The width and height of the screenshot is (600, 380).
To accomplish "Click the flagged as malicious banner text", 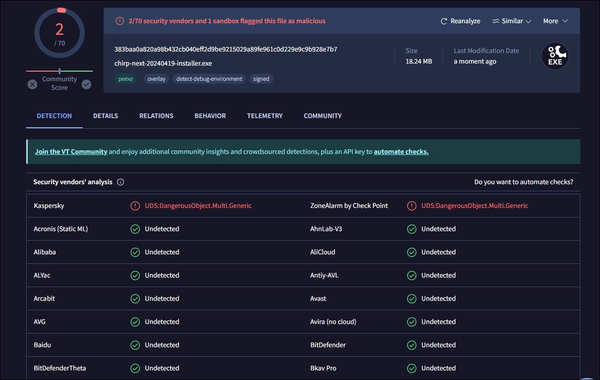I will 227,21.
